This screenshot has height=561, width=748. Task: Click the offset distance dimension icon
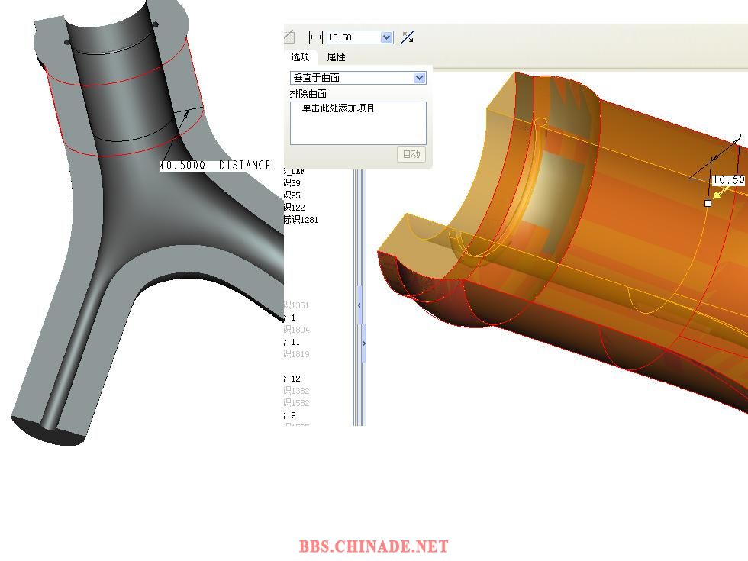click(315, 37)
